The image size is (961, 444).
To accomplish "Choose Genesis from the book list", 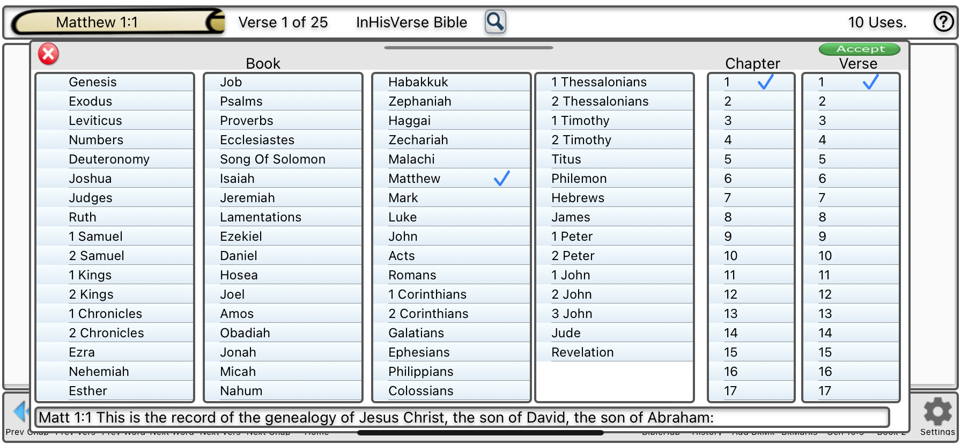I will (114, 82).
